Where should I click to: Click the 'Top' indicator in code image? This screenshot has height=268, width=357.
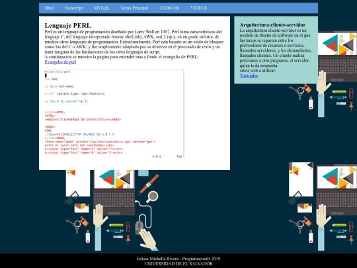point(179,156)
